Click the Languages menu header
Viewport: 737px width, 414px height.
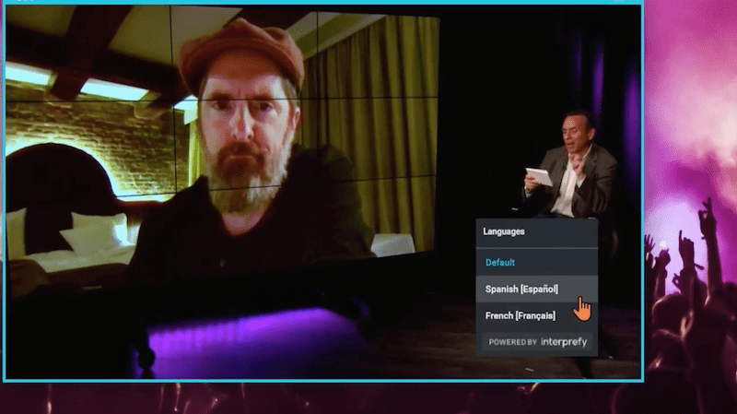504,232
